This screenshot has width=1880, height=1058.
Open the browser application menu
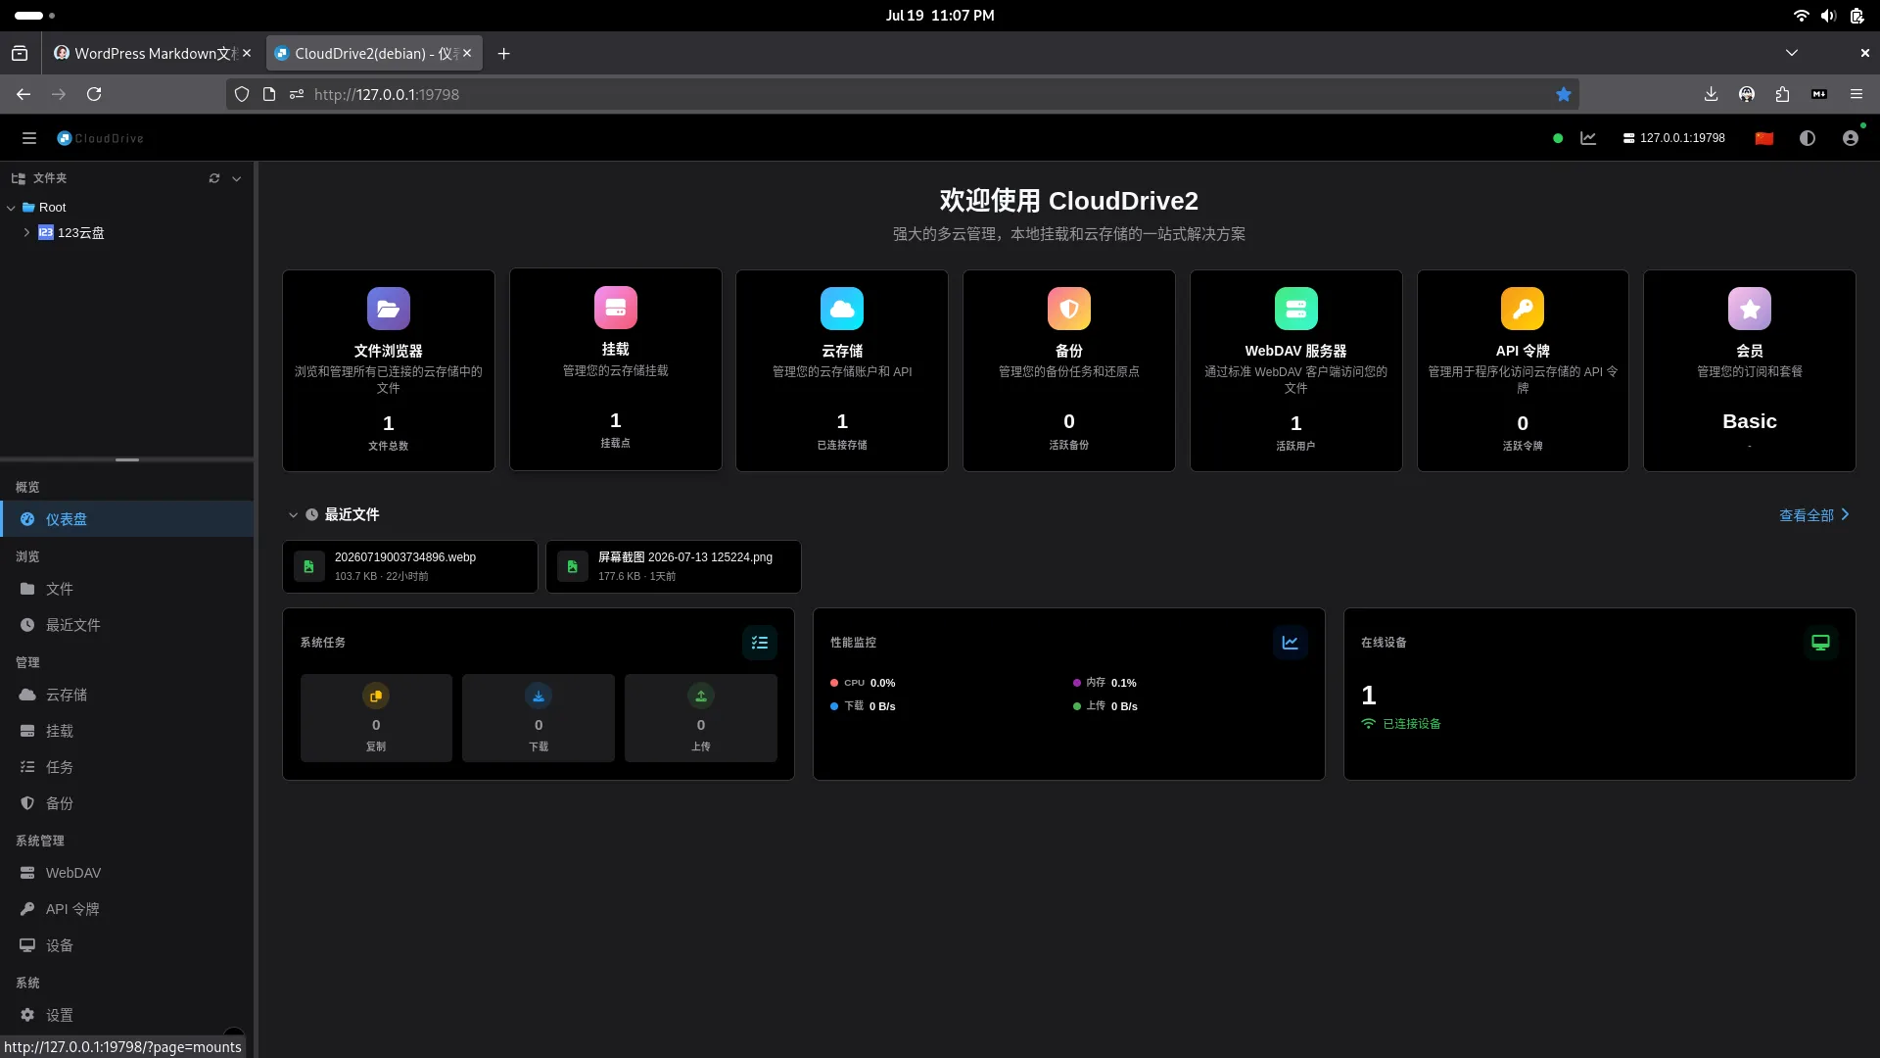point(1856,94)
